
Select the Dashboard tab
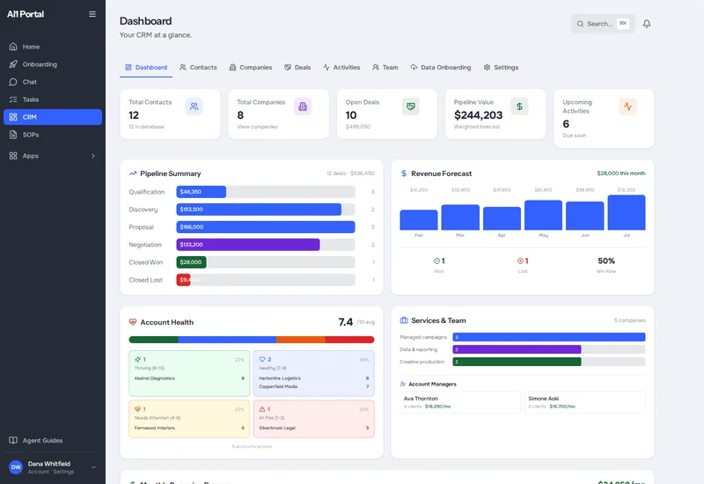(x=146, y=68)
